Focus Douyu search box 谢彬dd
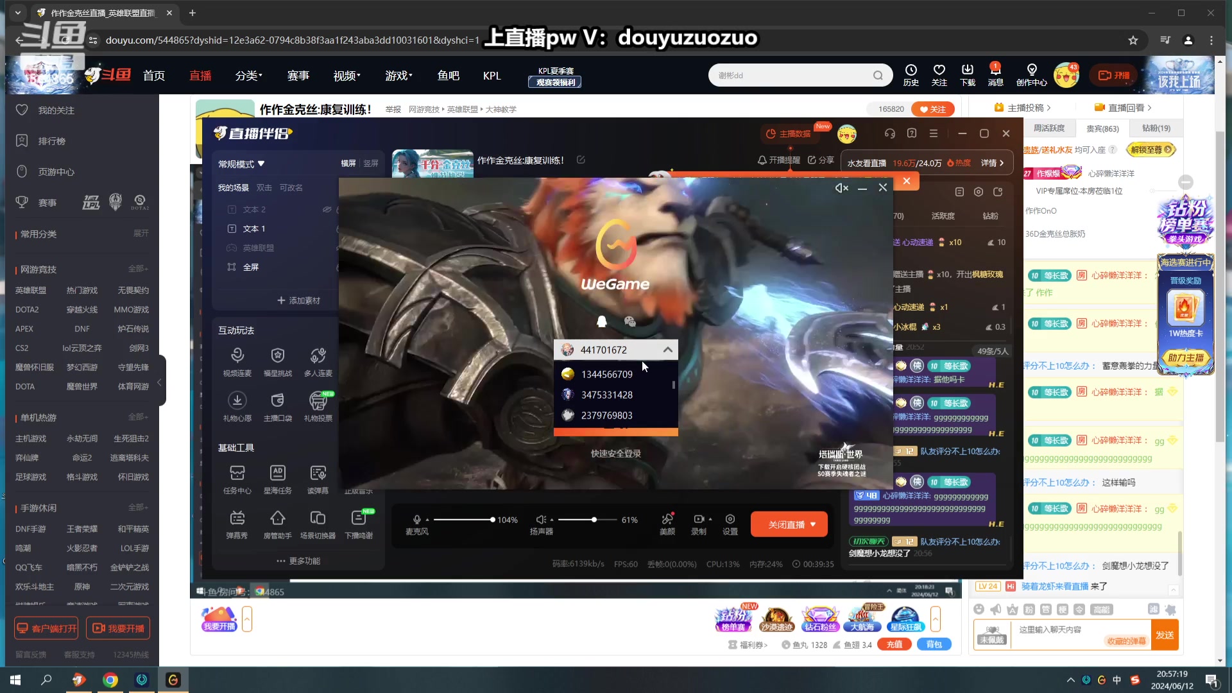This screenshot has height=693, width=1232. tap(800, 75)
